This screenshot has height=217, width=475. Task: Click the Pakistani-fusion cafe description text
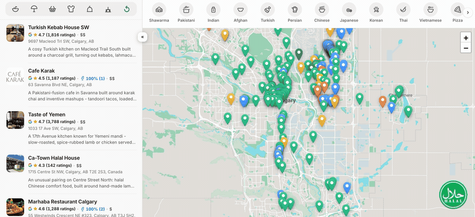pyautogui.click(x=82, y=96)
